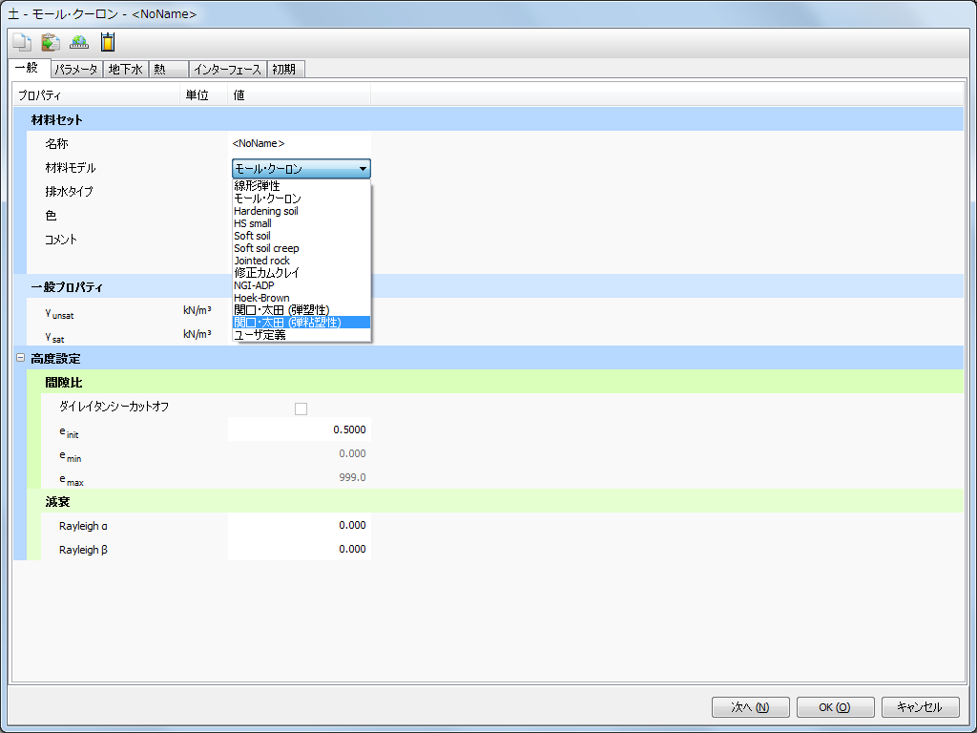Screen dimensions: 977x733
Task: Click the Rayleigh α value field
Action: (x=299, y=525)
